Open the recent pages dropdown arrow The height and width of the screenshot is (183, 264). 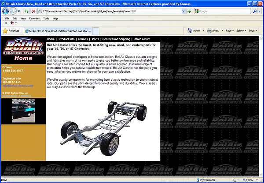click(18, 11)
